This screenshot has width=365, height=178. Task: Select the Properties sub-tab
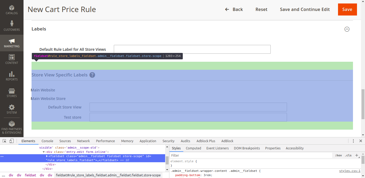pos(273,148)
